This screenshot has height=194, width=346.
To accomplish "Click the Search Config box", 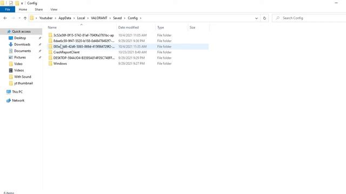I will [x=309, y=18].
